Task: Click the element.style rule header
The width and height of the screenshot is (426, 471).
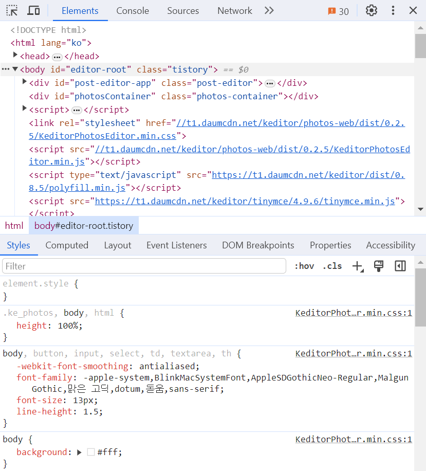Action: pos(41,283)
